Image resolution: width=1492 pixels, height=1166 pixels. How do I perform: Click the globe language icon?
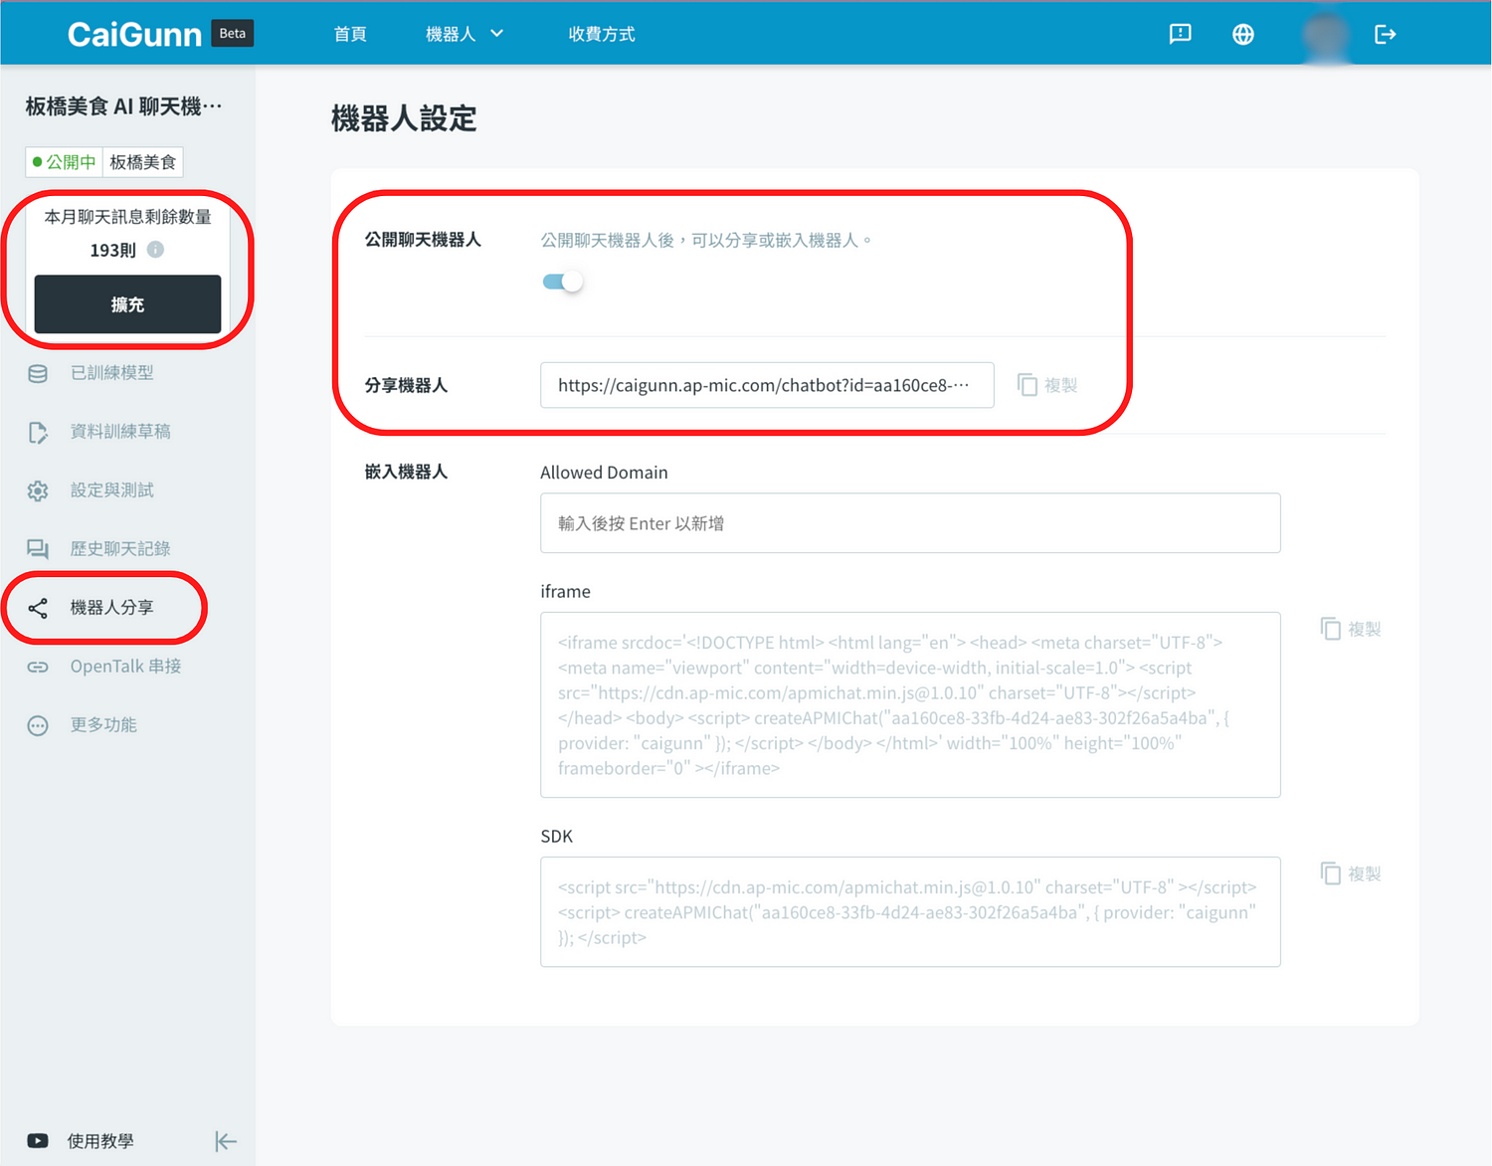1242,34
